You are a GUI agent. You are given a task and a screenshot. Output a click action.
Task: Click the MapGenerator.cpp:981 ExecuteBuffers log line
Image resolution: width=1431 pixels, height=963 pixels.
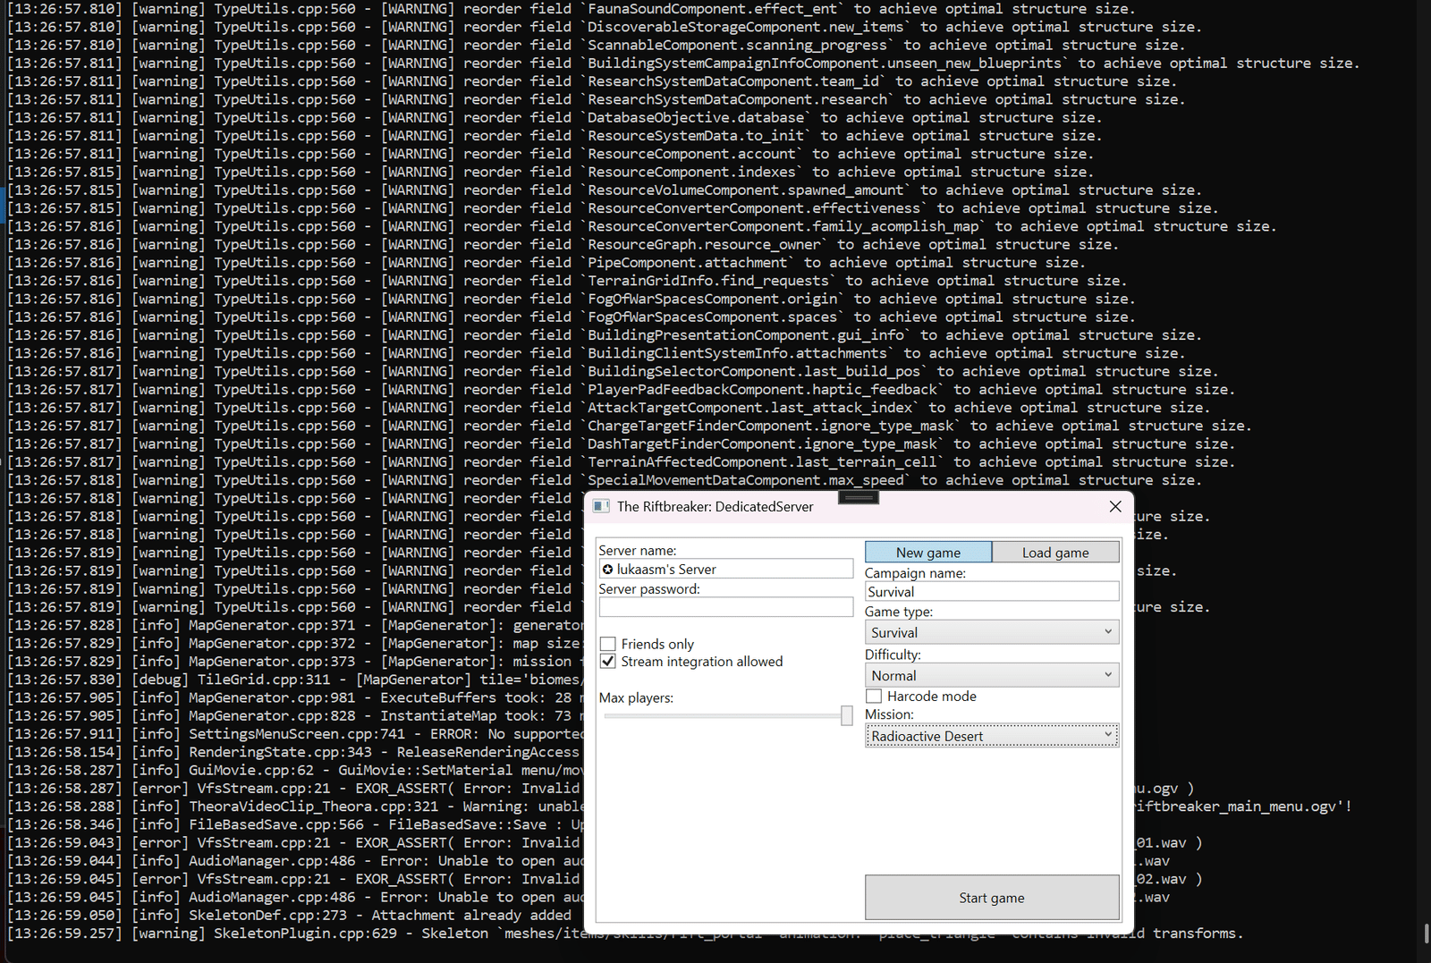[295, 697]
